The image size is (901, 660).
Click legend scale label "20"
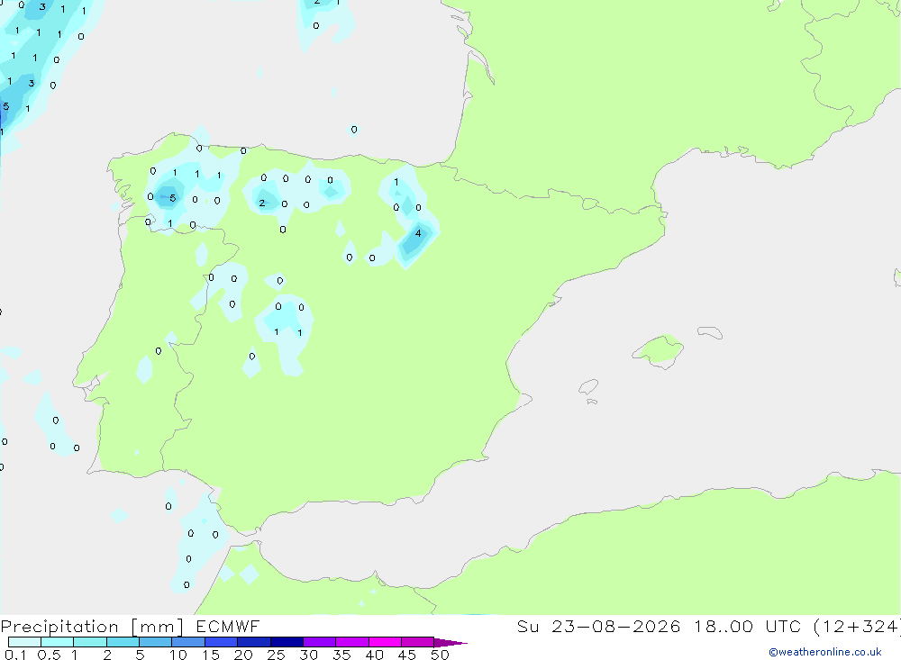pos(243,655)
